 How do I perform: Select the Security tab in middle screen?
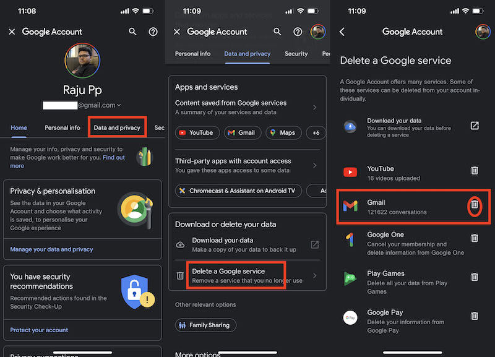coord(296,54)
